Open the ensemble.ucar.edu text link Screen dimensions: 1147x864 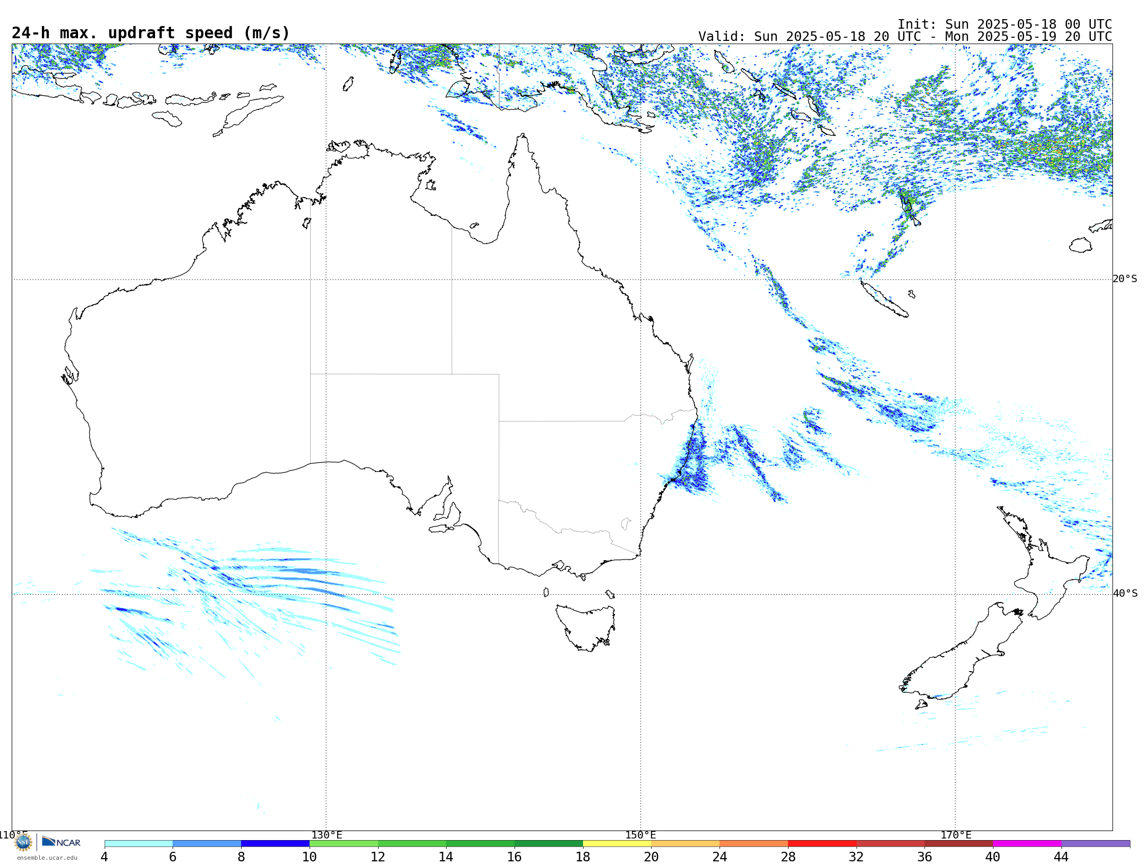coord(47,858)
